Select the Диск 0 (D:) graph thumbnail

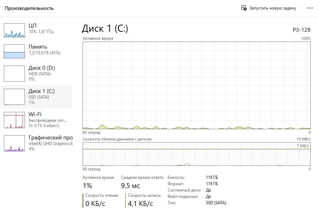pyautogui.click(x=14, y=73)
